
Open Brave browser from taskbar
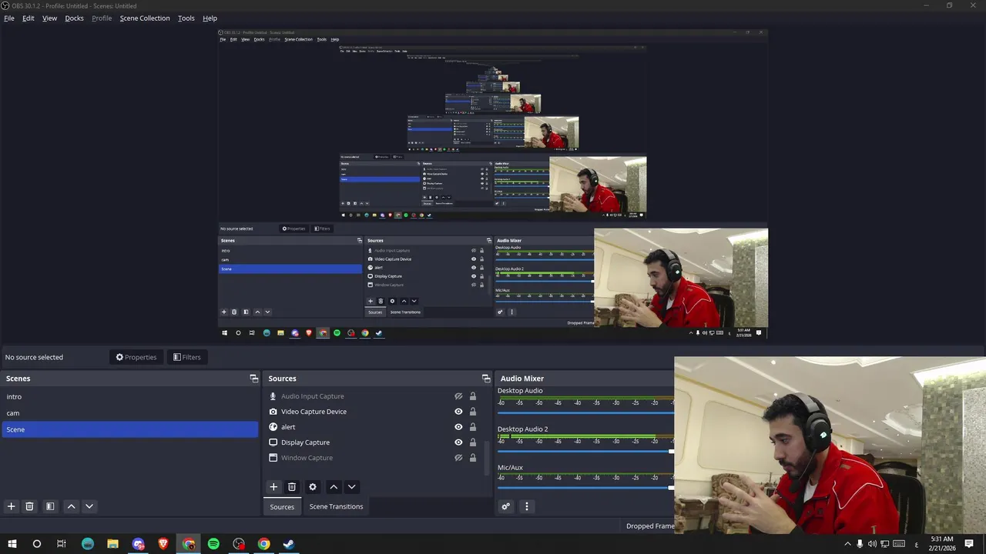163,544
